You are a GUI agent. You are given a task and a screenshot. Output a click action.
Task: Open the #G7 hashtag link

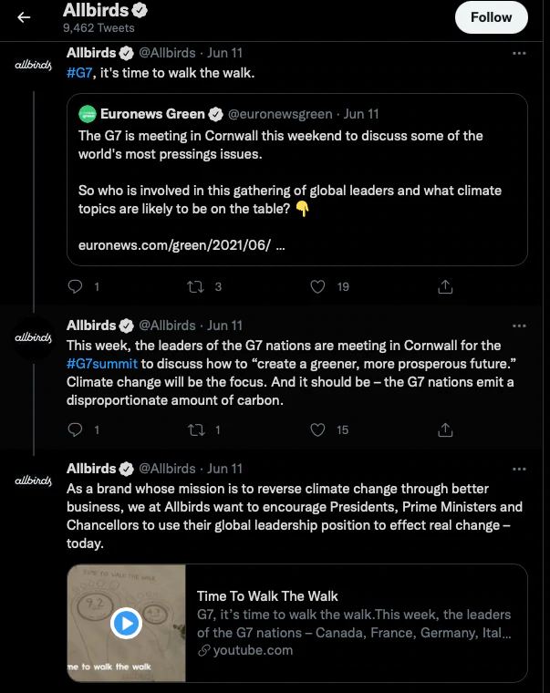pyautogui.click(x=78, y=73)
